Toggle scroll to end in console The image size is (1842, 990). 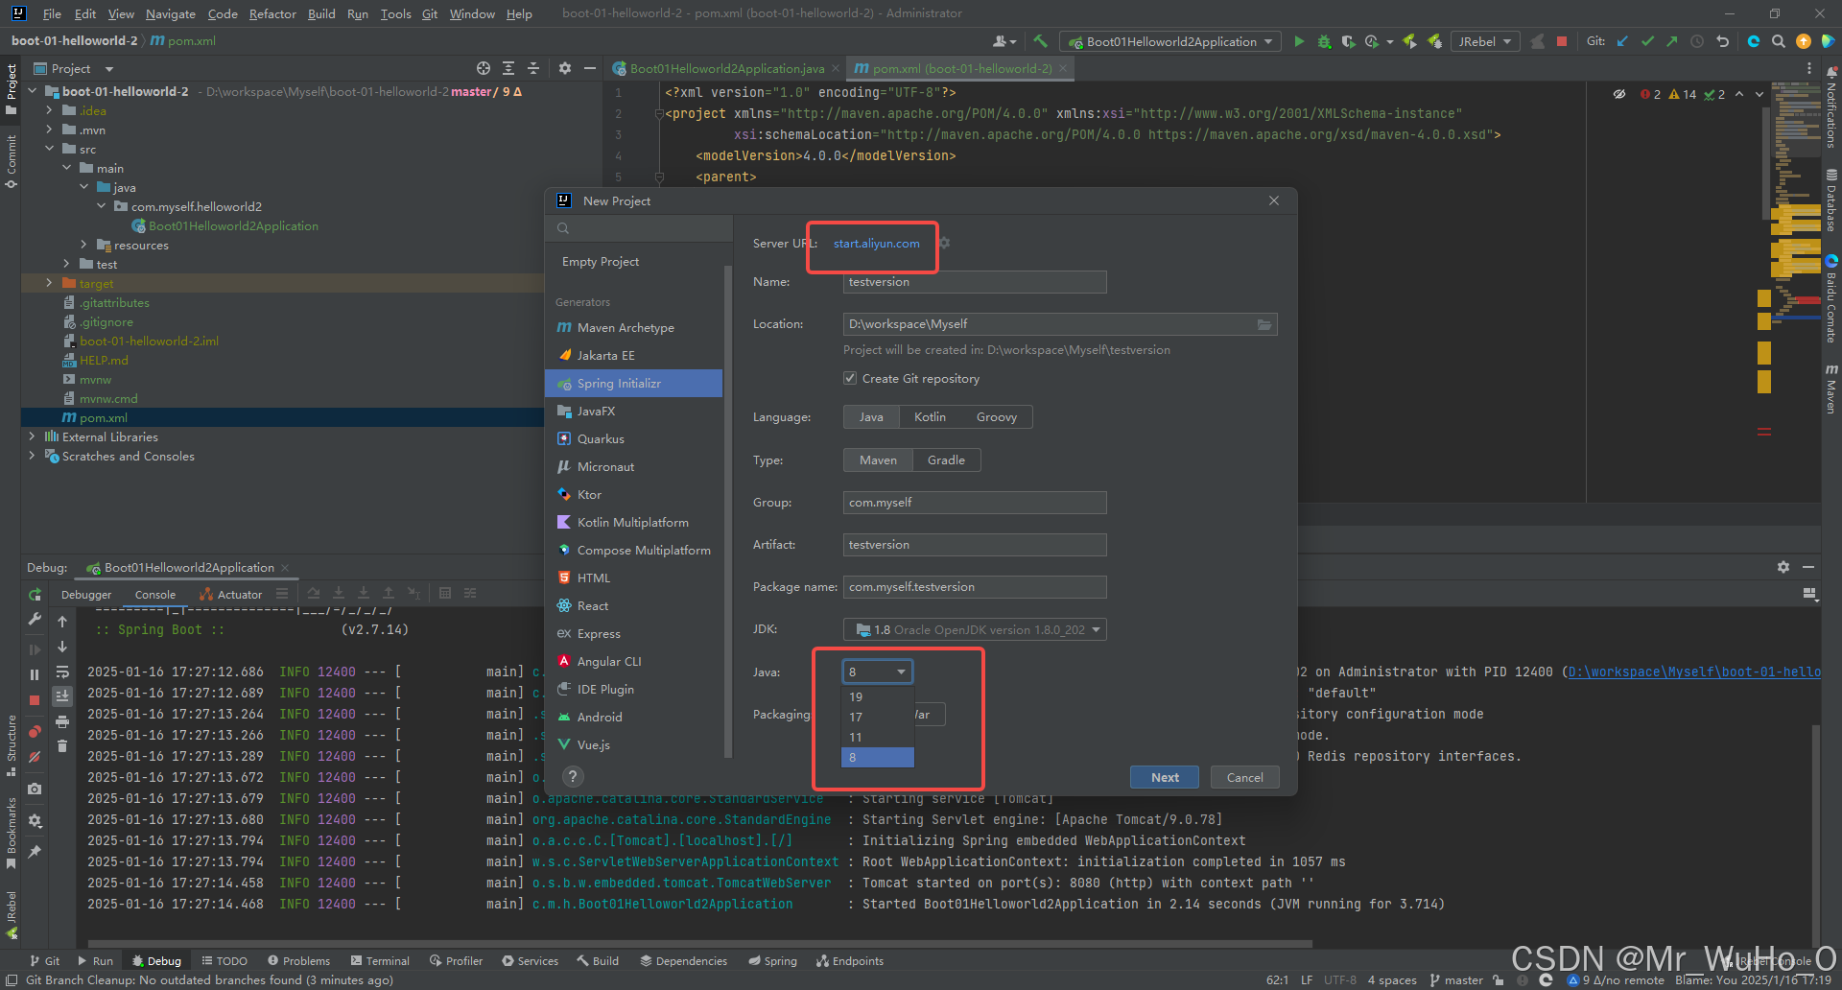coord(62,695)
